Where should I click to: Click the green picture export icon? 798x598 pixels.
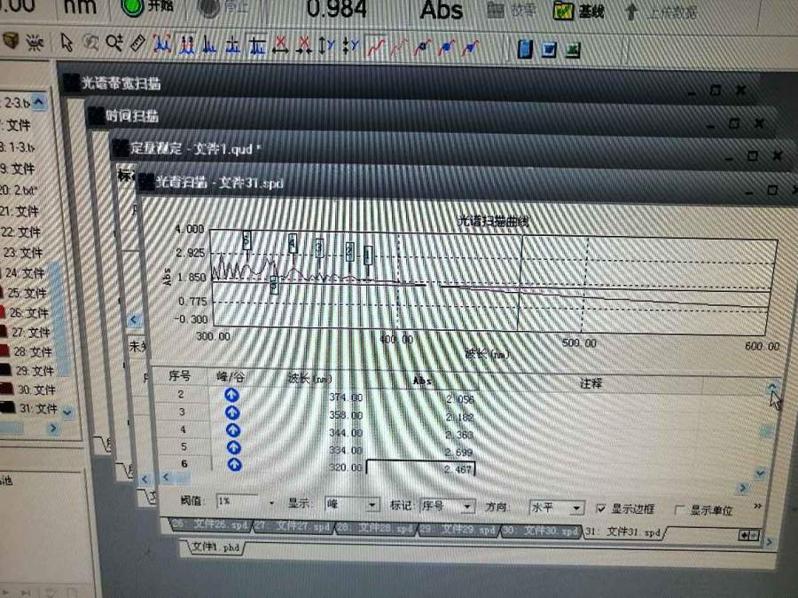[573, 51]
